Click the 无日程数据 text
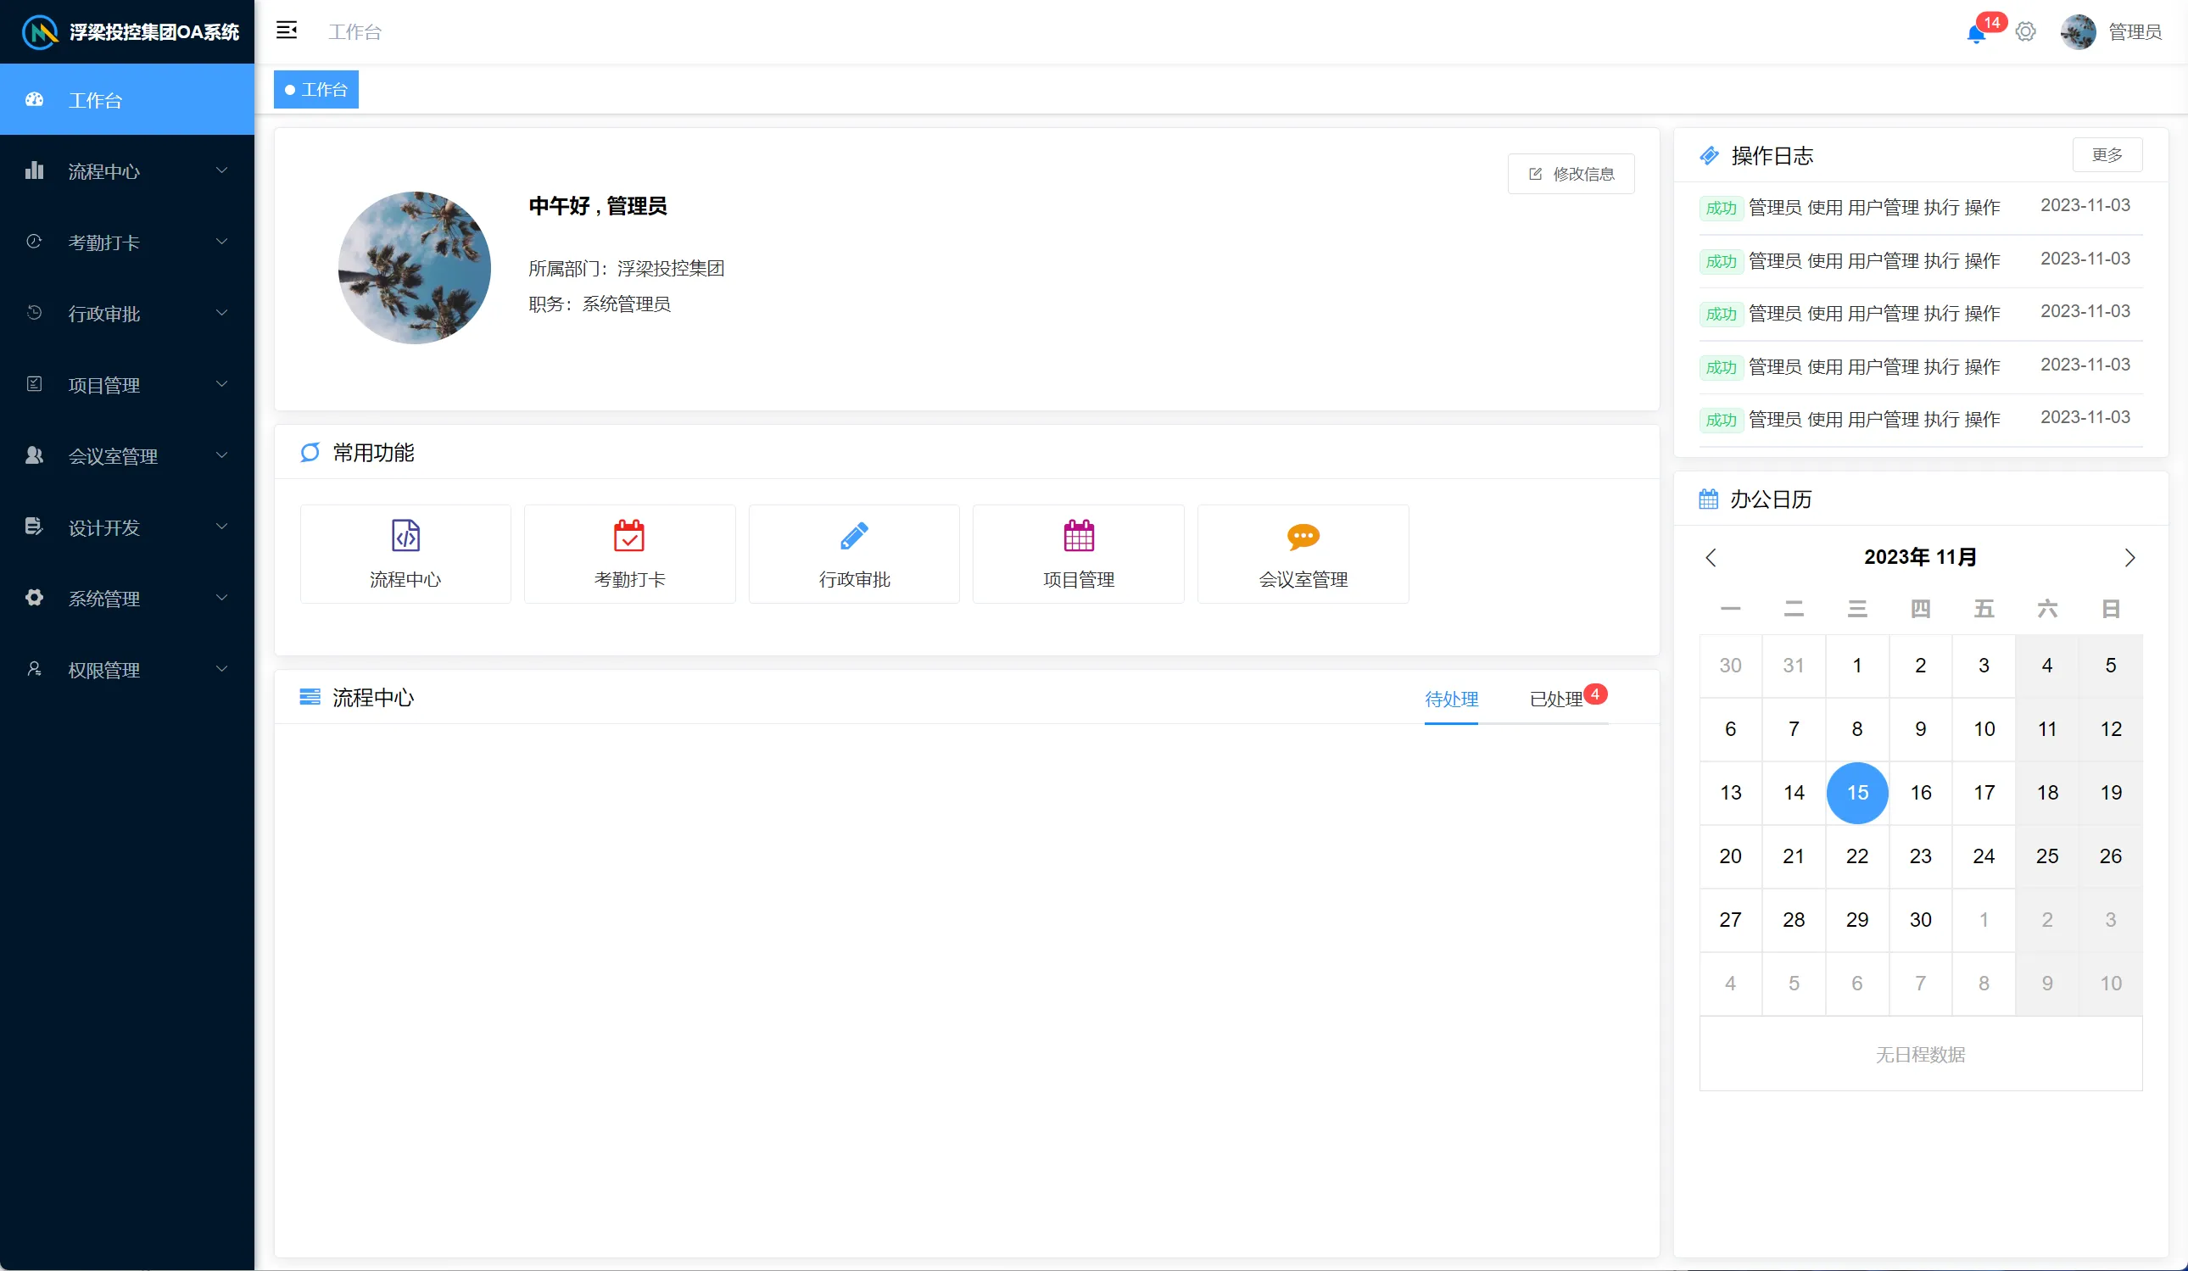Viewport: 2188px width, 1271px height. [1921, 1055]
